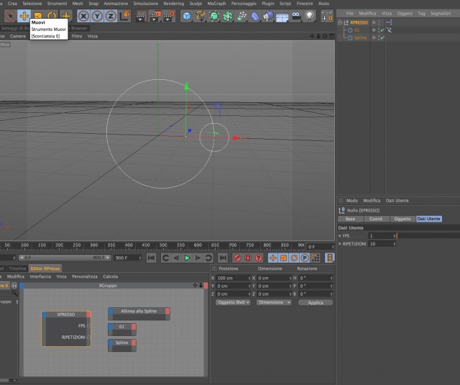Viewport: 460px width, 385px height.
Task: Open the Personaggio menu
Action: pos(244,4)
